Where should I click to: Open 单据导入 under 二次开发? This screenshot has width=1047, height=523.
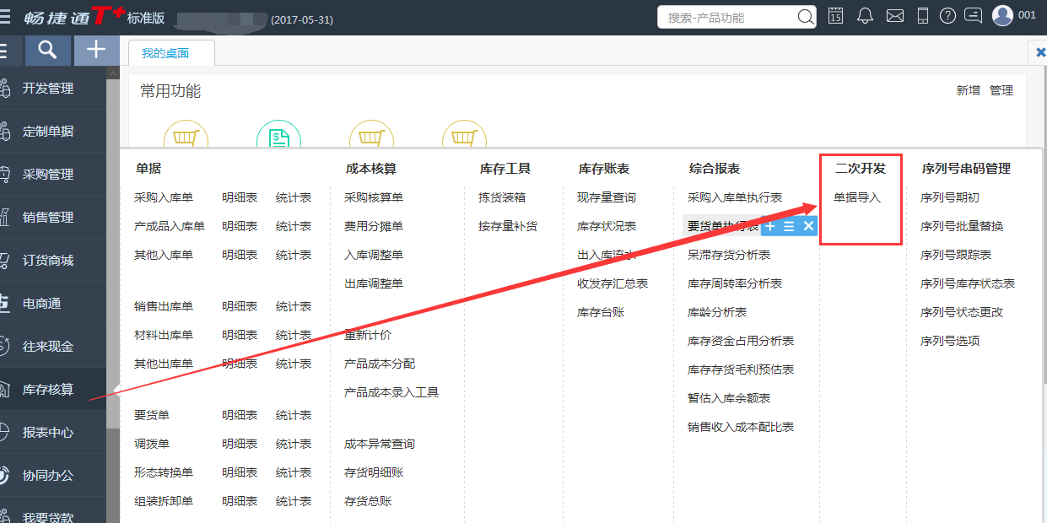point(857,197)
